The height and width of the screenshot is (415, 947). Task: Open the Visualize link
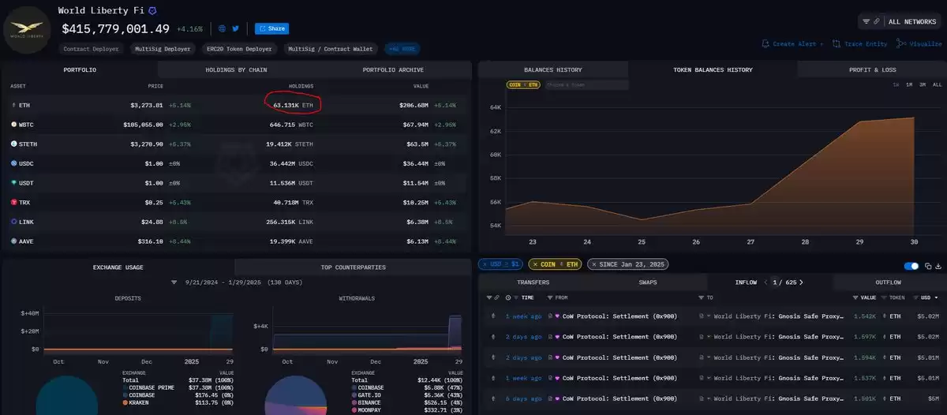tap(919, 44)
